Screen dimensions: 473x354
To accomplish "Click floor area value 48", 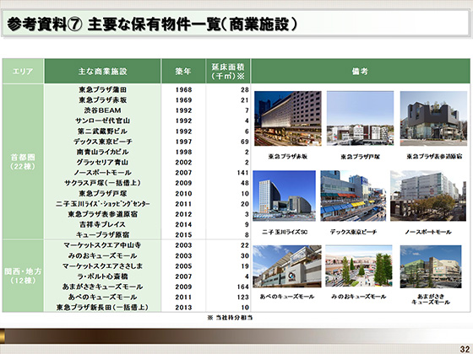I will click(245, 183).
